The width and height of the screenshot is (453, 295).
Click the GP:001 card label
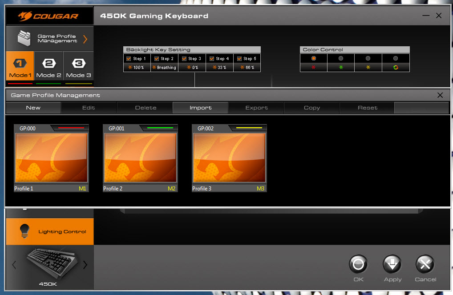117,129
